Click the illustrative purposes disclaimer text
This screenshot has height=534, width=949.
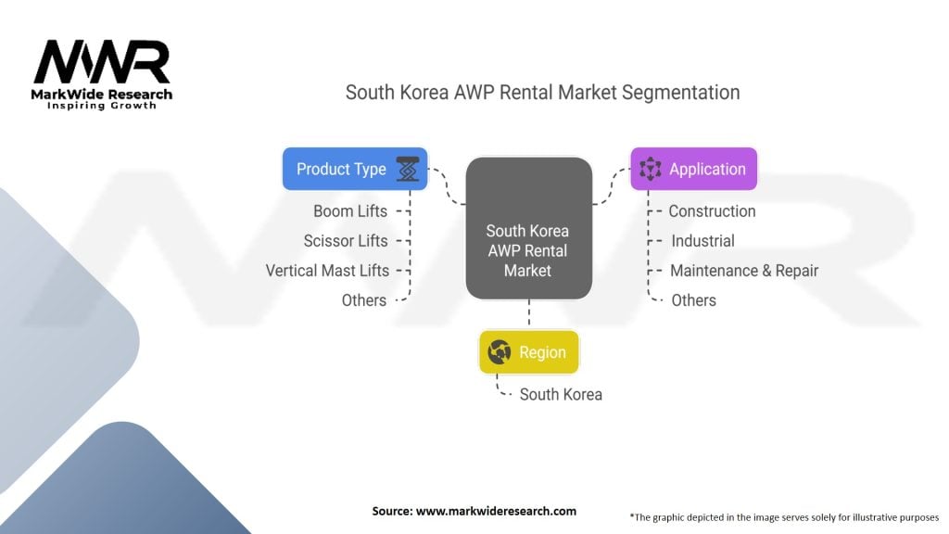[784, 516]
